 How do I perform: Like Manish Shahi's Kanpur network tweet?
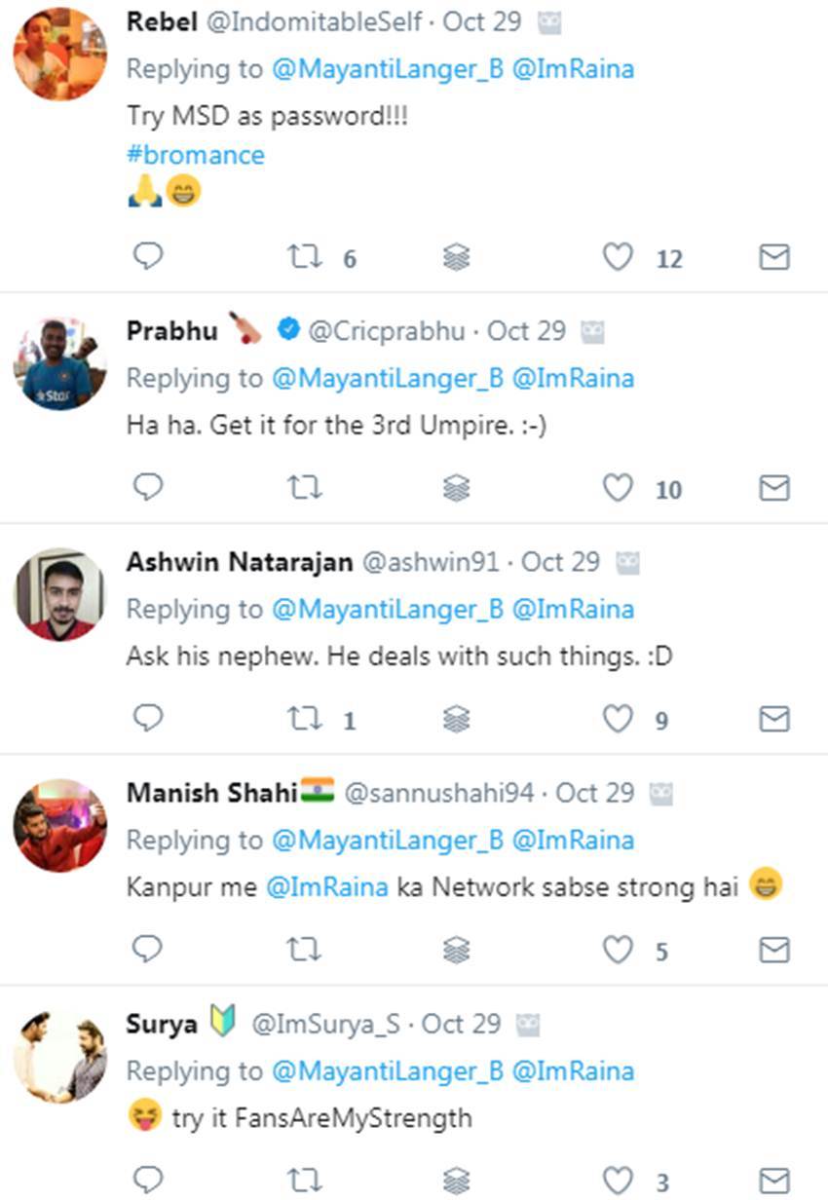[x=618, y=950]
